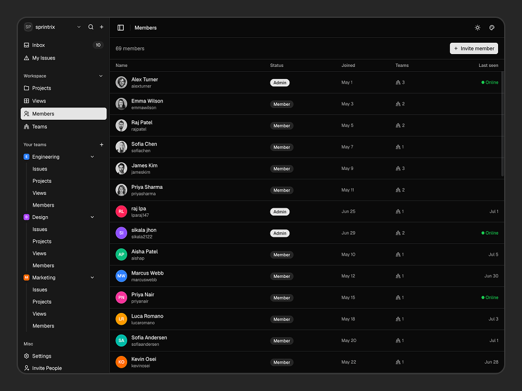This screenshot has width=522, height=391.
Task: Open the color palette icon in header
Action: tap(492, 28)
